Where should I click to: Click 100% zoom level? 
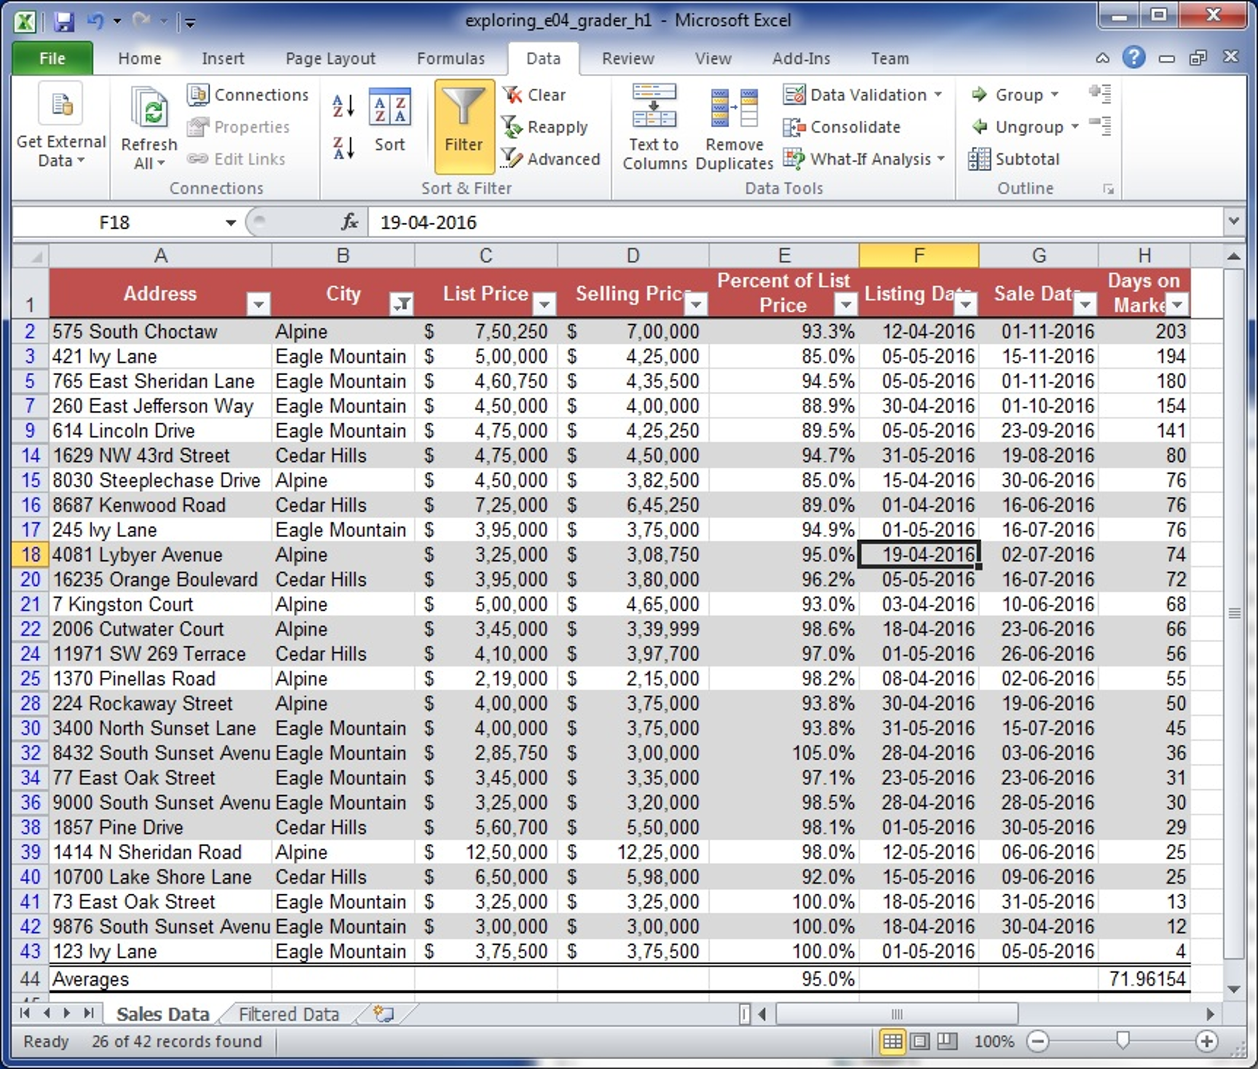[994, 1041]
